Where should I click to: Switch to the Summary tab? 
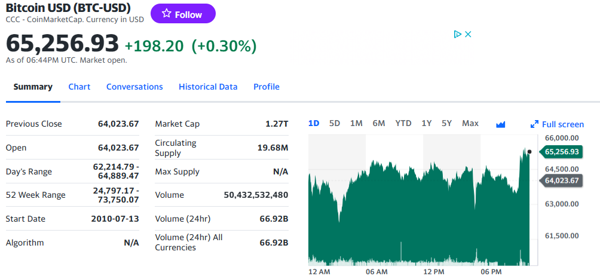33,87
